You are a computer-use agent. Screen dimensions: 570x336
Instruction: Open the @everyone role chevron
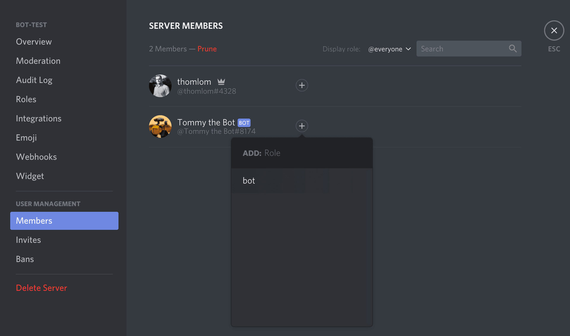(x=408, y=49)
